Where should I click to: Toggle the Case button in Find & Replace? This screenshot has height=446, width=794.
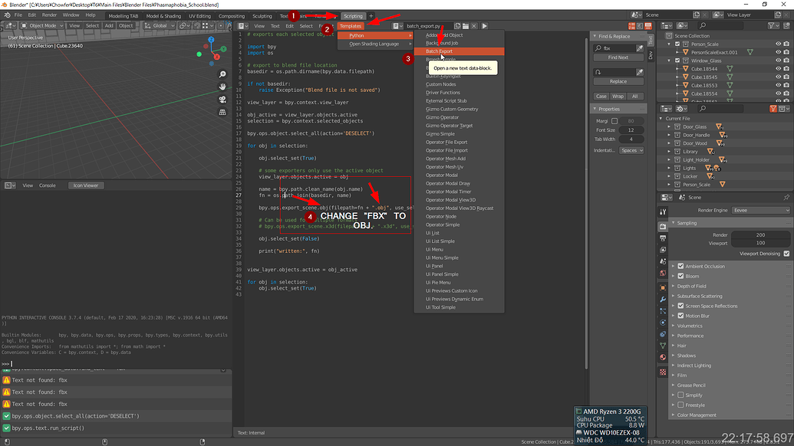point(601,97)
